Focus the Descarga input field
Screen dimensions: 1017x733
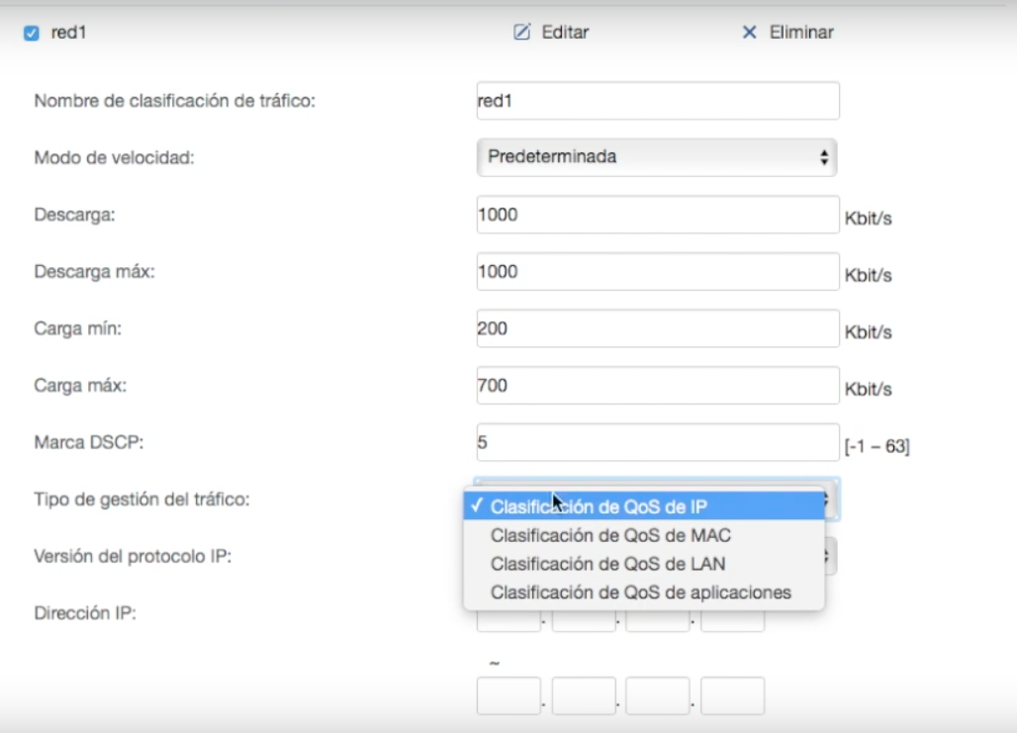point(657,215)
